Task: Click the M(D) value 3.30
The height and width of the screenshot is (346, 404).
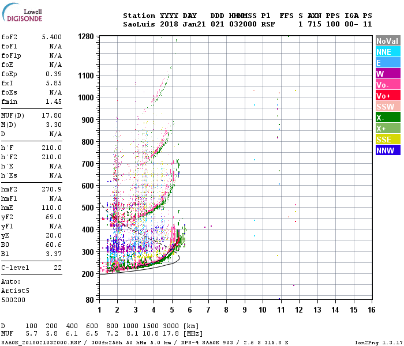Action: click(54, 125)
